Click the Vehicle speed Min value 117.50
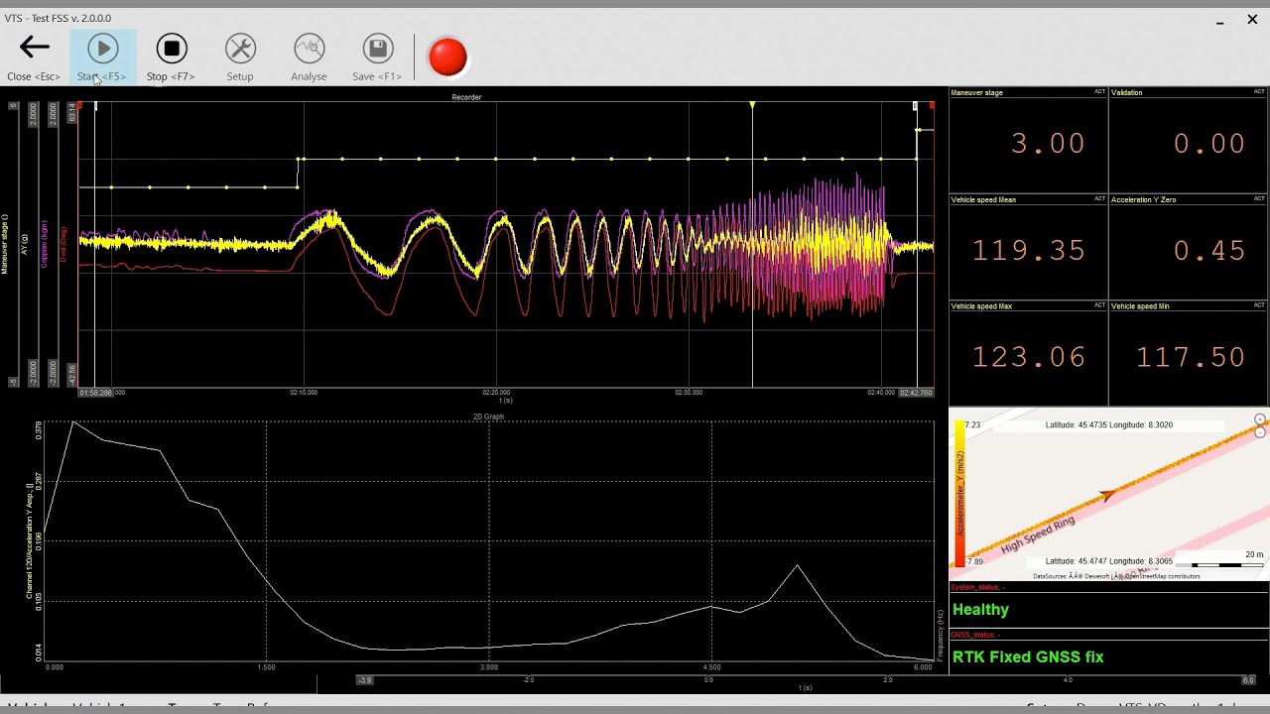This screenshot has width=1270, height=714. click(1190, 357)
